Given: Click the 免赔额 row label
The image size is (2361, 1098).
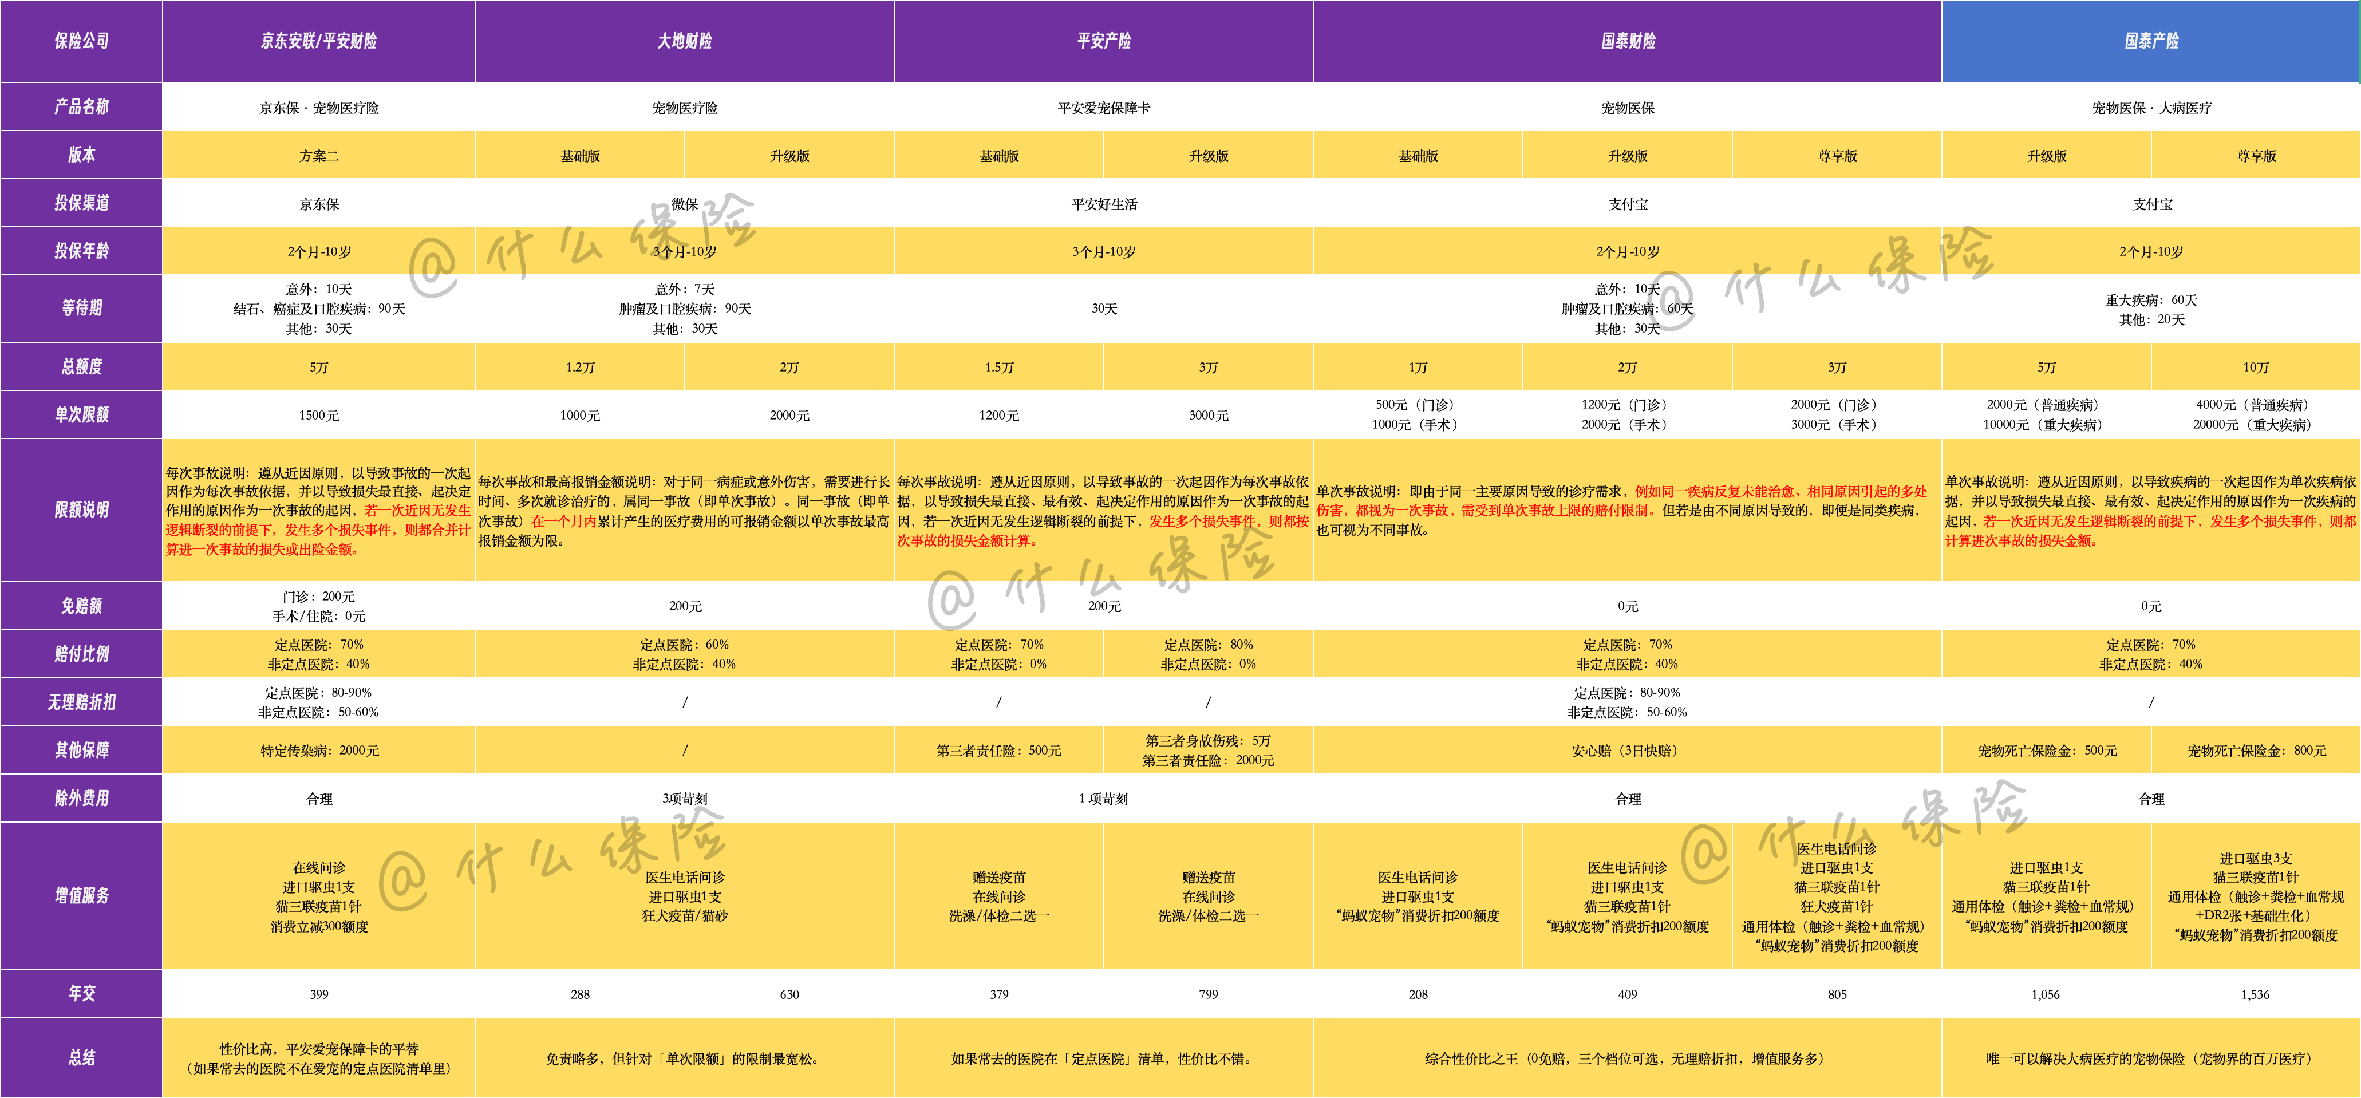Looking at the screenshot, I should pos(81,606).
